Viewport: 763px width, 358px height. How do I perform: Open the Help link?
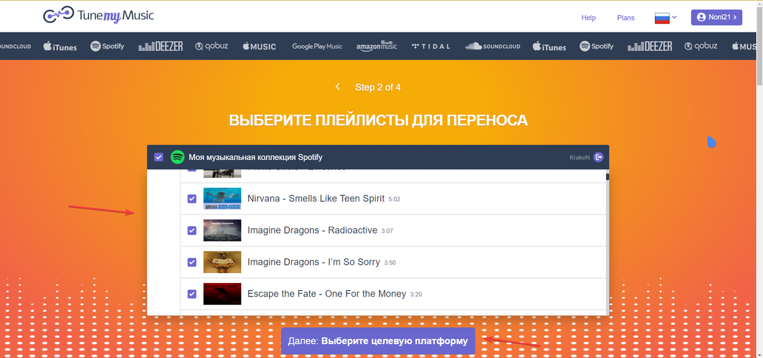pyautogui.click(x=588, y=18)
